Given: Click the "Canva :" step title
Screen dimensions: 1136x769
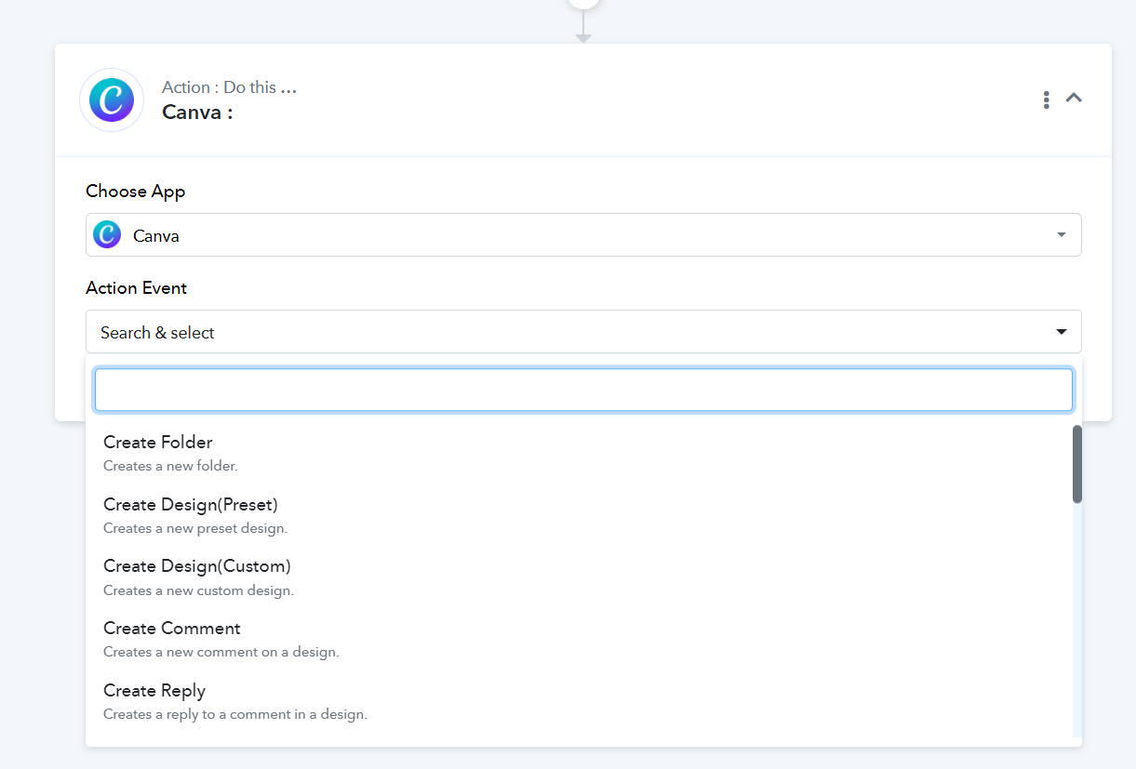Looking at the screenshot, I should click(197, 113).
